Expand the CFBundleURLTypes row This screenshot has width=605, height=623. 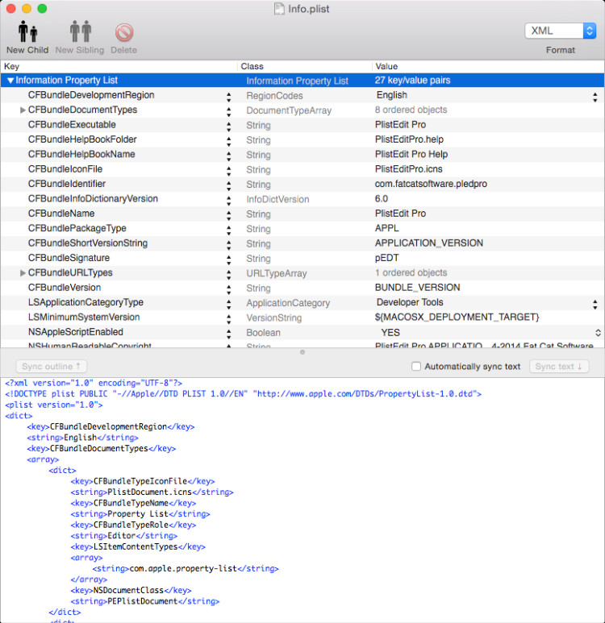pos(23,273)
